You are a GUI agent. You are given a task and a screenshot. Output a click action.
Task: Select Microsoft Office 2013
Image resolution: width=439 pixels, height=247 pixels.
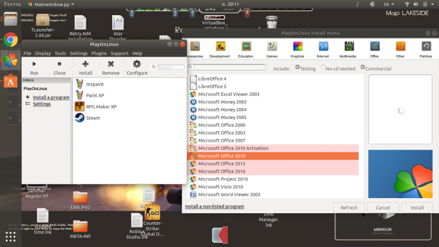(273, 164)
